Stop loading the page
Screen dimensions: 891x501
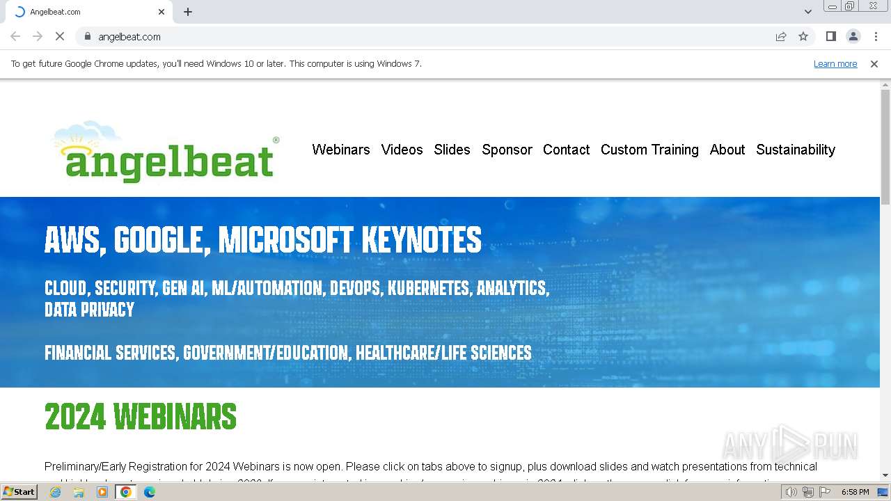pyautogui.click(x=60, y=36)
